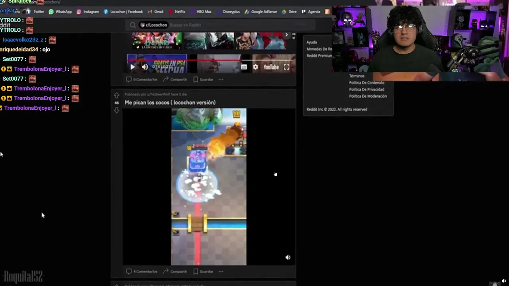Unmute the Clash Royale post video

click(288, 257)
